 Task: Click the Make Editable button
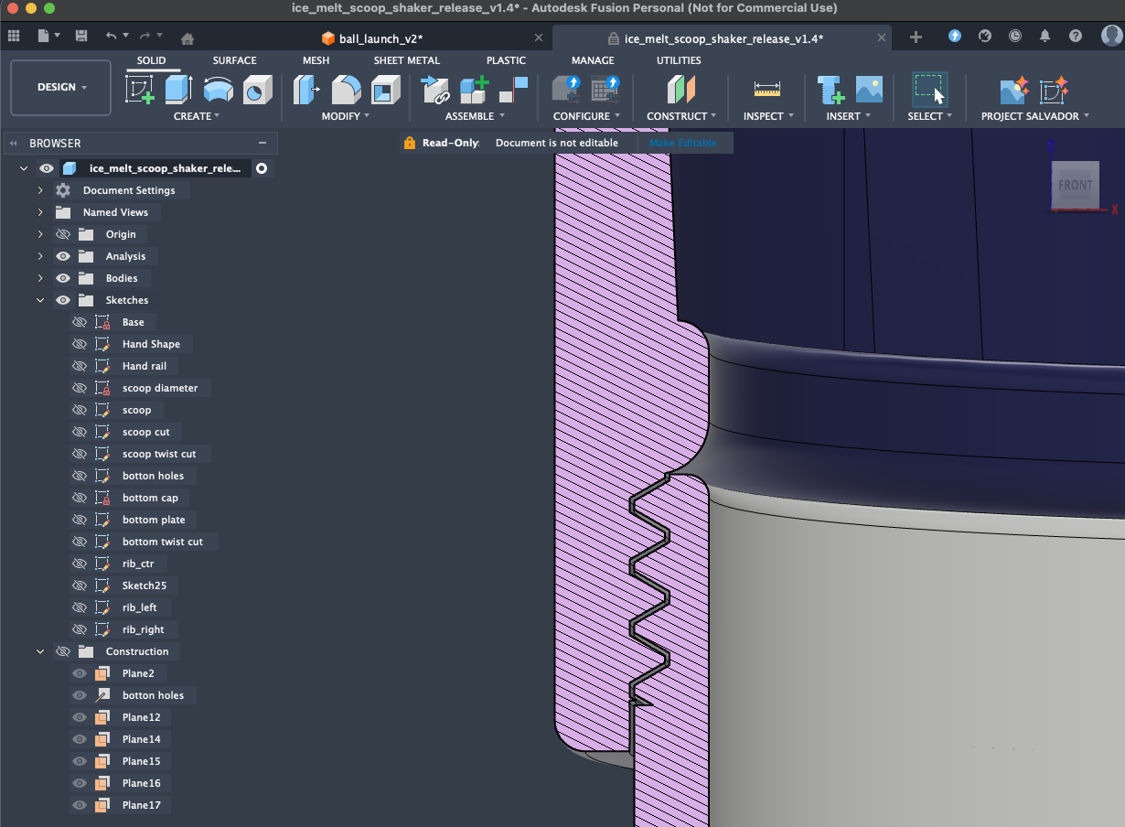[684, 143]
